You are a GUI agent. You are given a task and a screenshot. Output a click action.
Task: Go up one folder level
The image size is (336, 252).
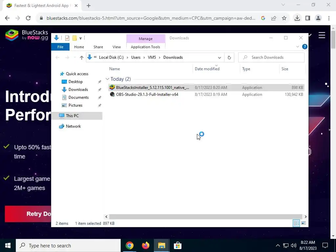click(x=81, y=57)
